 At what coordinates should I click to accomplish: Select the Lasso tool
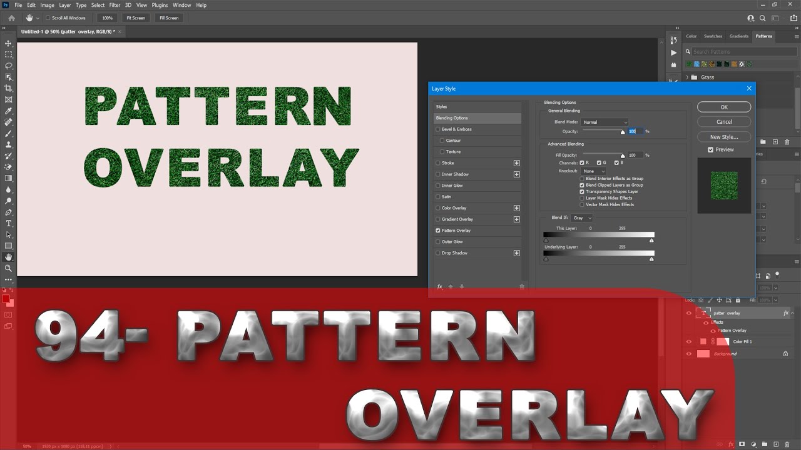click(x=9, y=66)
